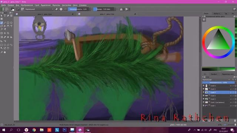
Task: Pick the Select Shapes arrow tool
Action: pos(1,16)
